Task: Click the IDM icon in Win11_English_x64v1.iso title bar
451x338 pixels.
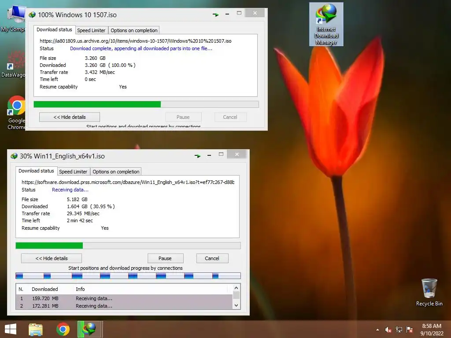Action: click(x=14, y=156)
